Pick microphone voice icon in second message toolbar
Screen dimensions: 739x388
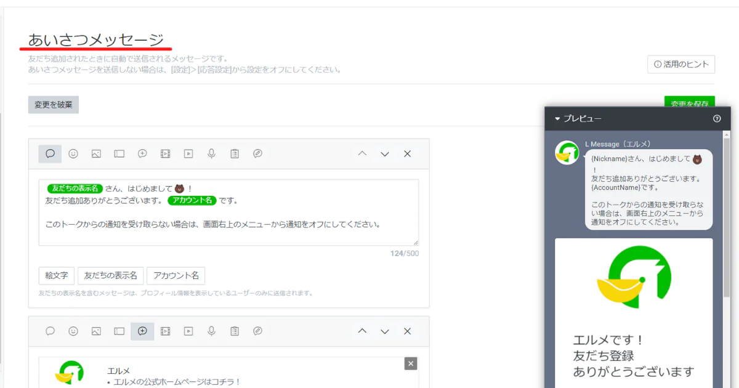click(x=211, y=331)
